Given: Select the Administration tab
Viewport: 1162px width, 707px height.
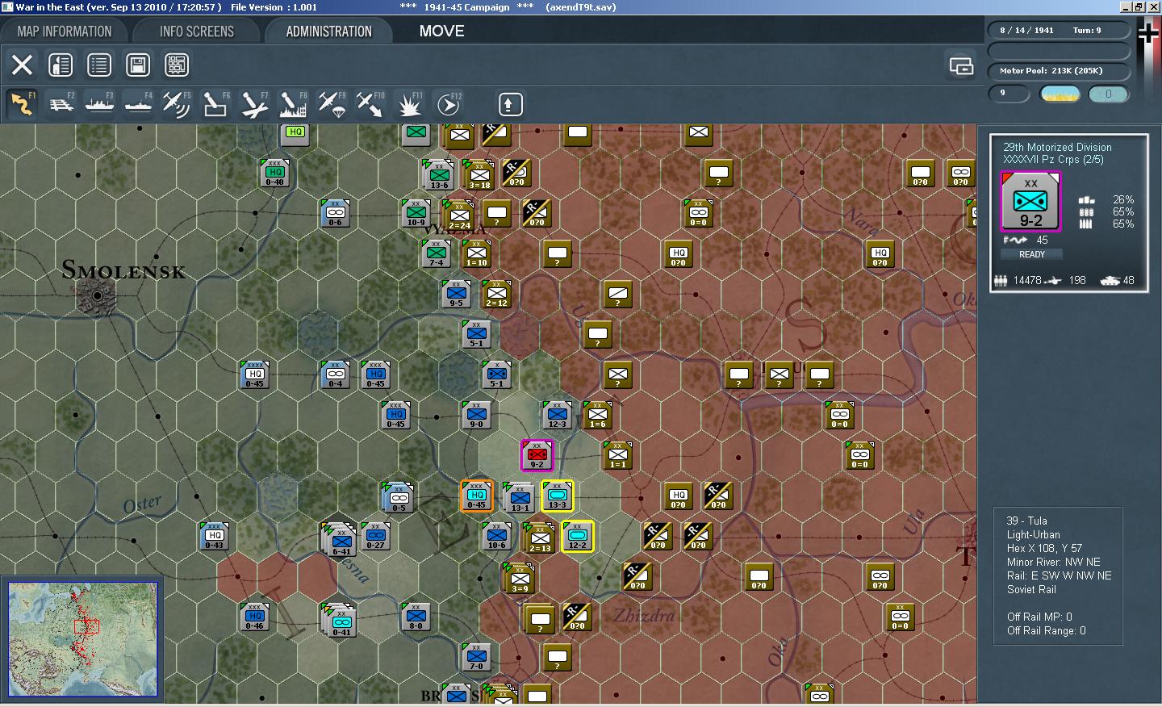Looking at the screenshot, I should 328,31.
